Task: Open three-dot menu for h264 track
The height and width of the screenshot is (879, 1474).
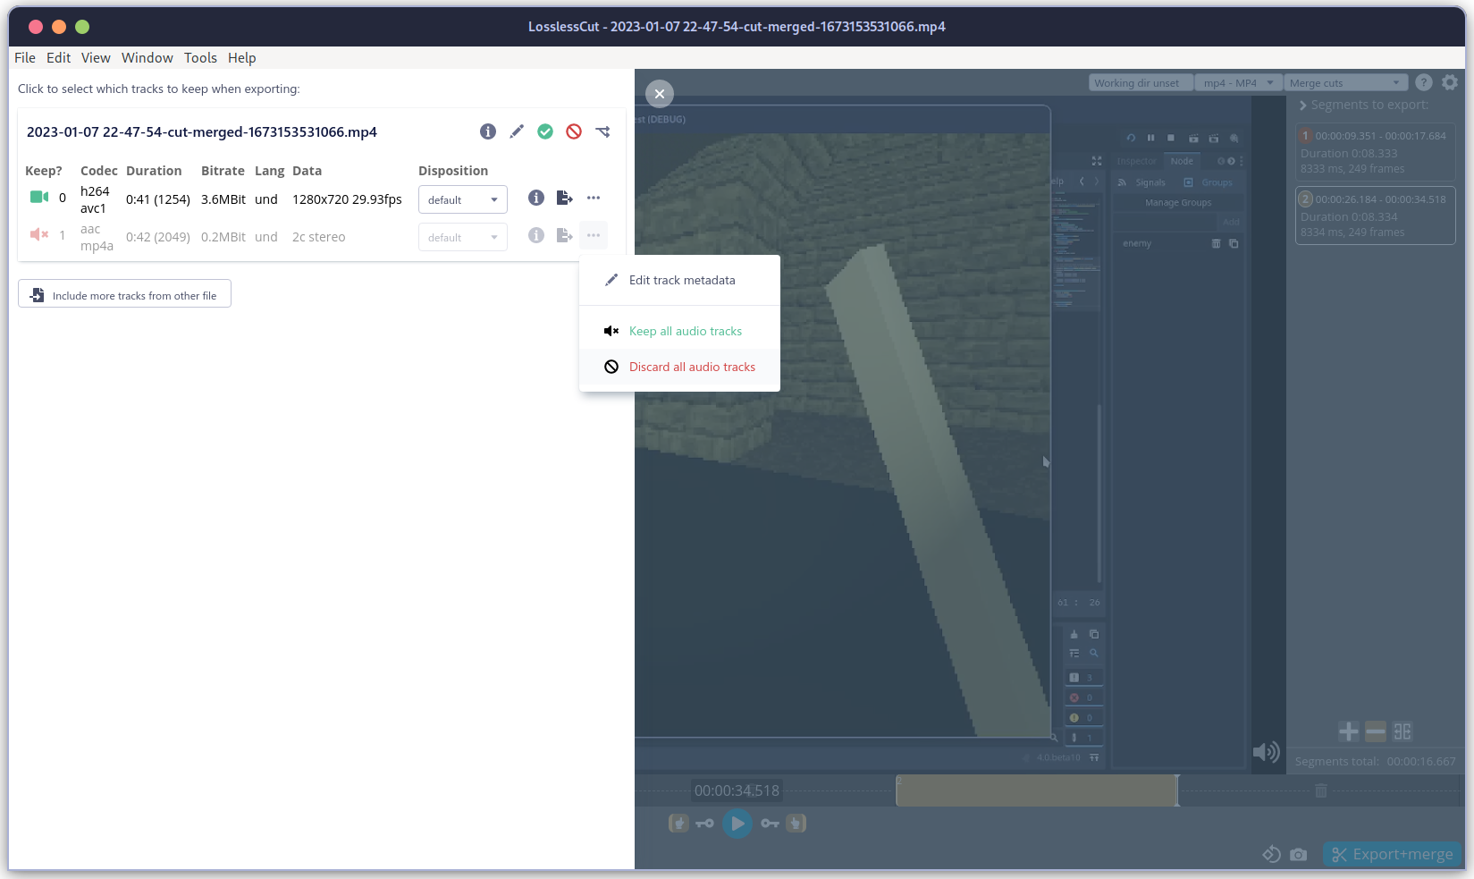Action: 594,198
